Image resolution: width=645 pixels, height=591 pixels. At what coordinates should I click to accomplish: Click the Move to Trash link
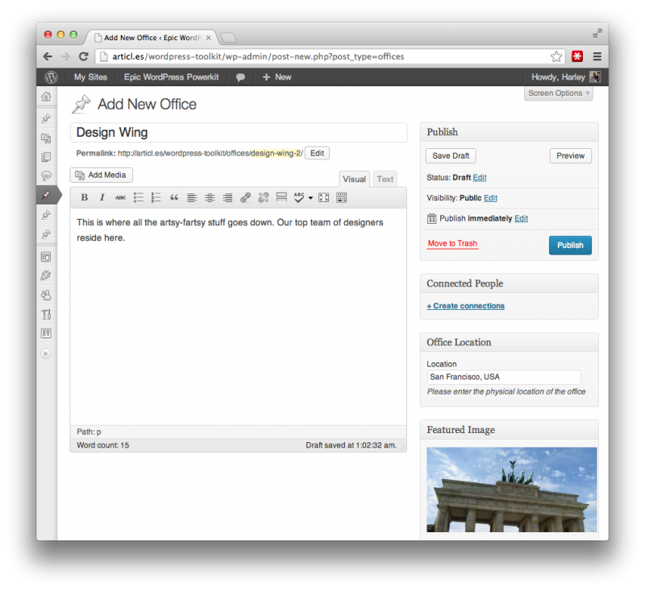pos(452,243)
